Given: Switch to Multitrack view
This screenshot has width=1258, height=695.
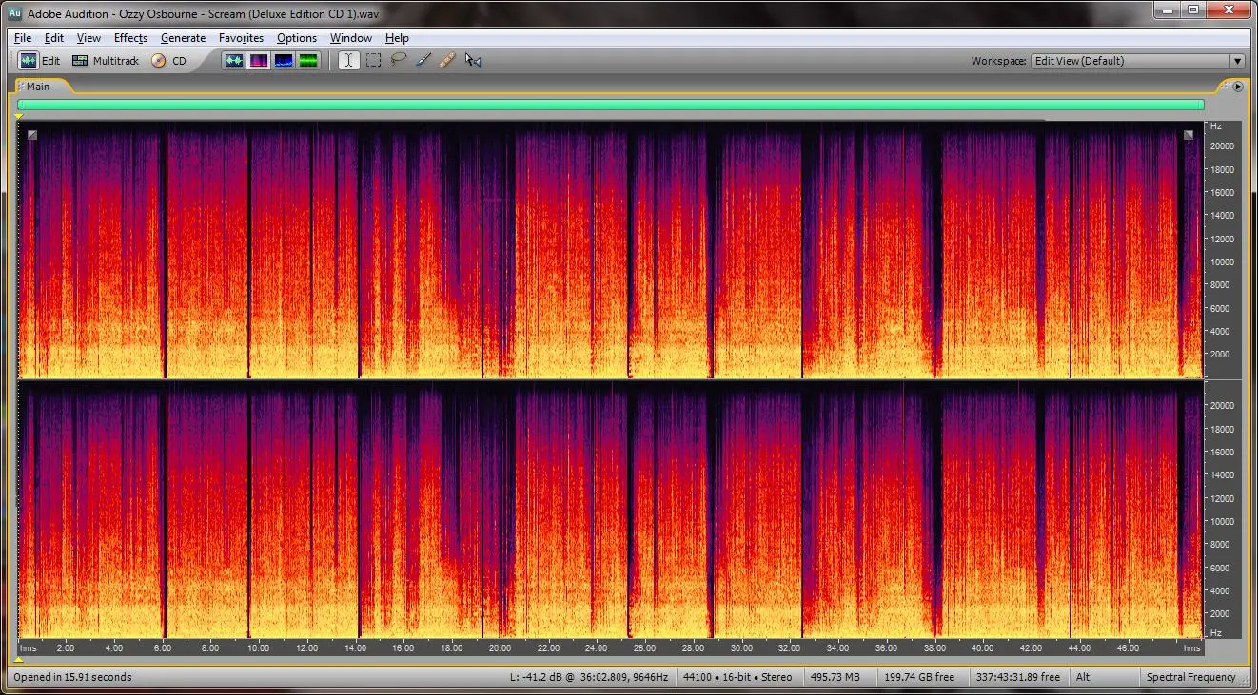Looking at the screenshot, I should 106,61.
